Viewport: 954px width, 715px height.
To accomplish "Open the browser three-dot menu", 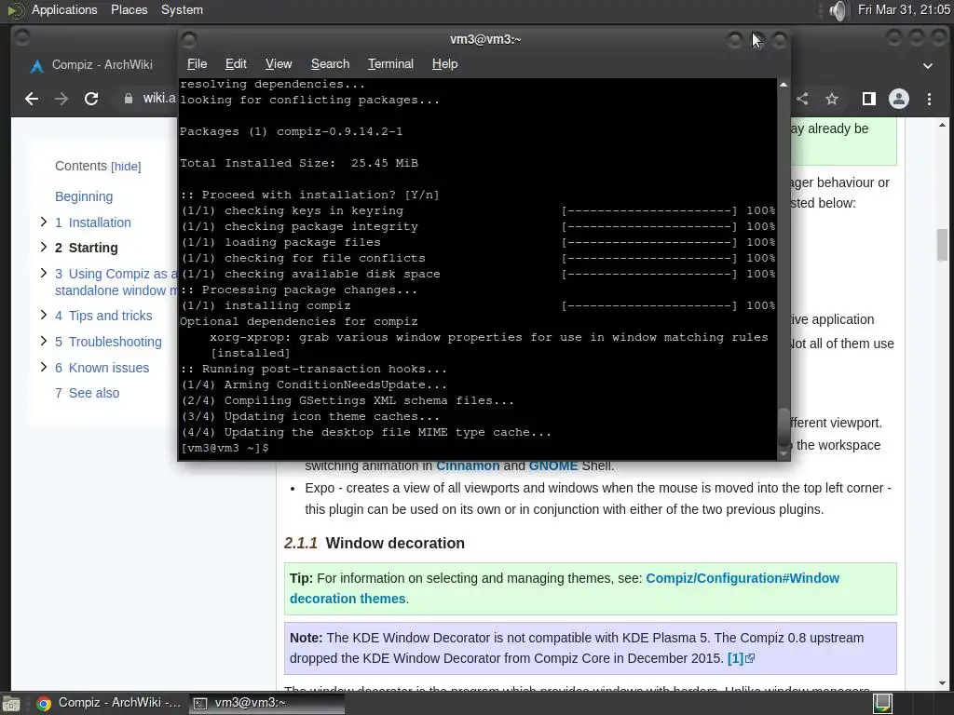I will [929, 99].
